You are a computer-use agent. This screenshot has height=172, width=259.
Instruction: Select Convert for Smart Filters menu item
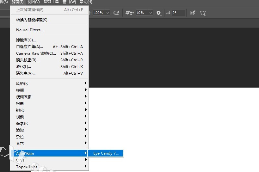click(32, 20)
